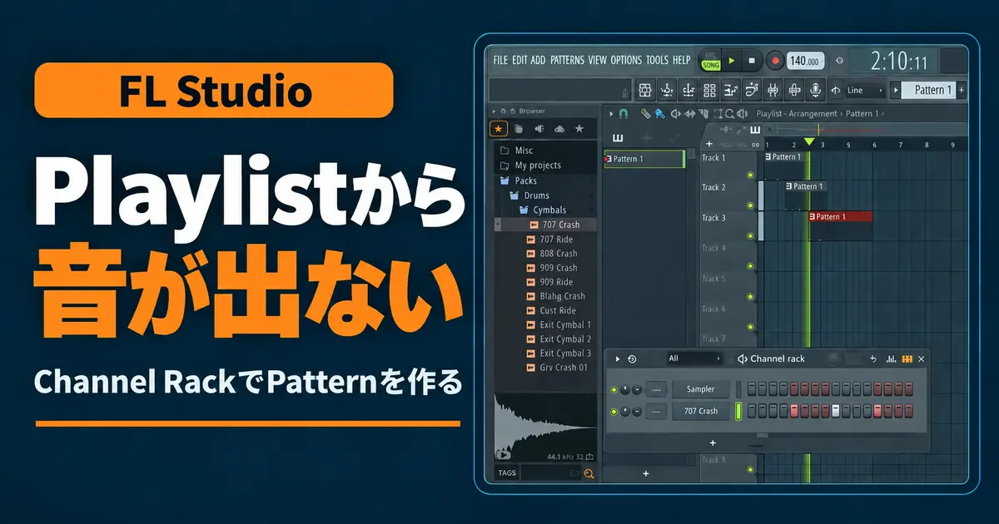
Task: Click the circular arrow icon in Channel rack header
Action: click(x=632, y=359)
